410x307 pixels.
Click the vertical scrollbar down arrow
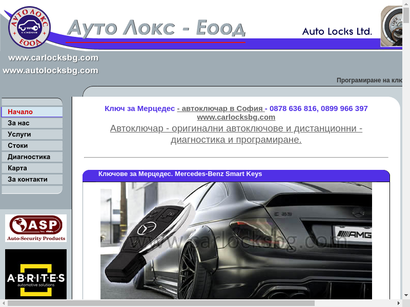coord(406,295)
